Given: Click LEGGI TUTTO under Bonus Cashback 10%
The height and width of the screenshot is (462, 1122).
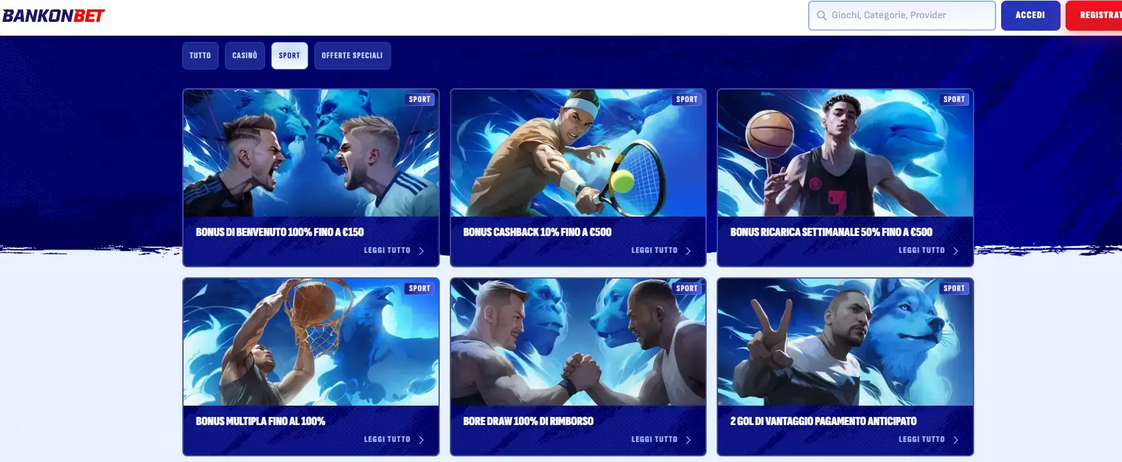Looking at the screenshot, I should pyautogui.click(x=654, y=250).
